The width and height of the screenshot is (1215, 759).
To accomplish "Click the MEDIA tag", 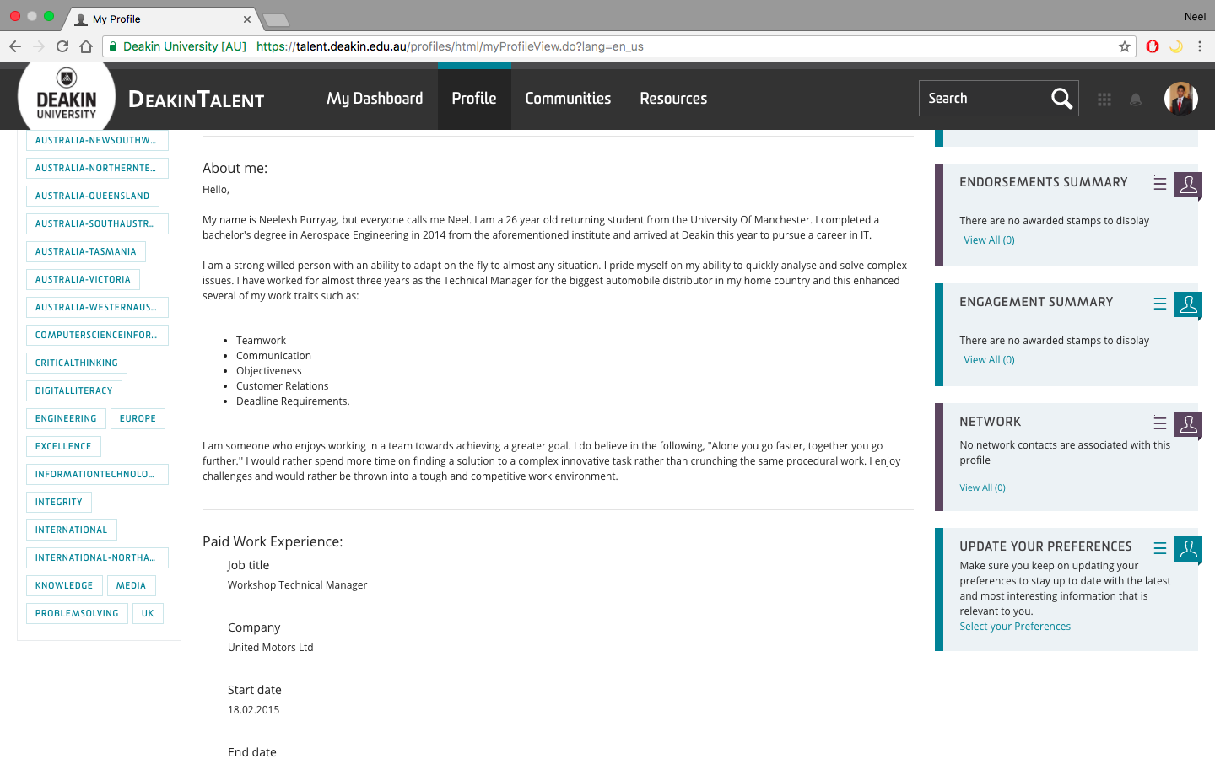I will coord(131,585).
